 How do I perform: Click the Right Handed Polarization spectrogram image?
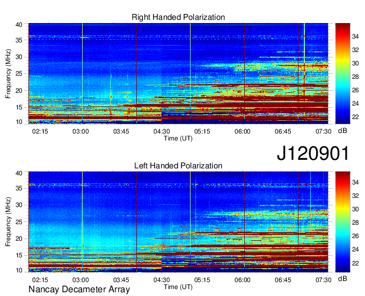(178, 73)
